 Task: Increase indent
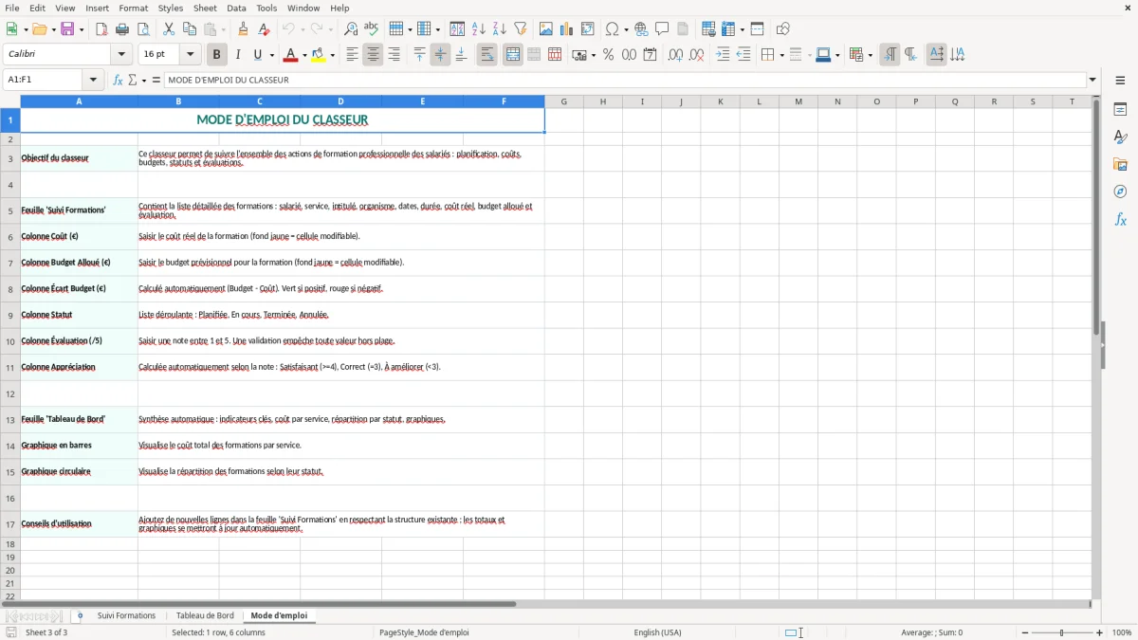pos(723,55)
